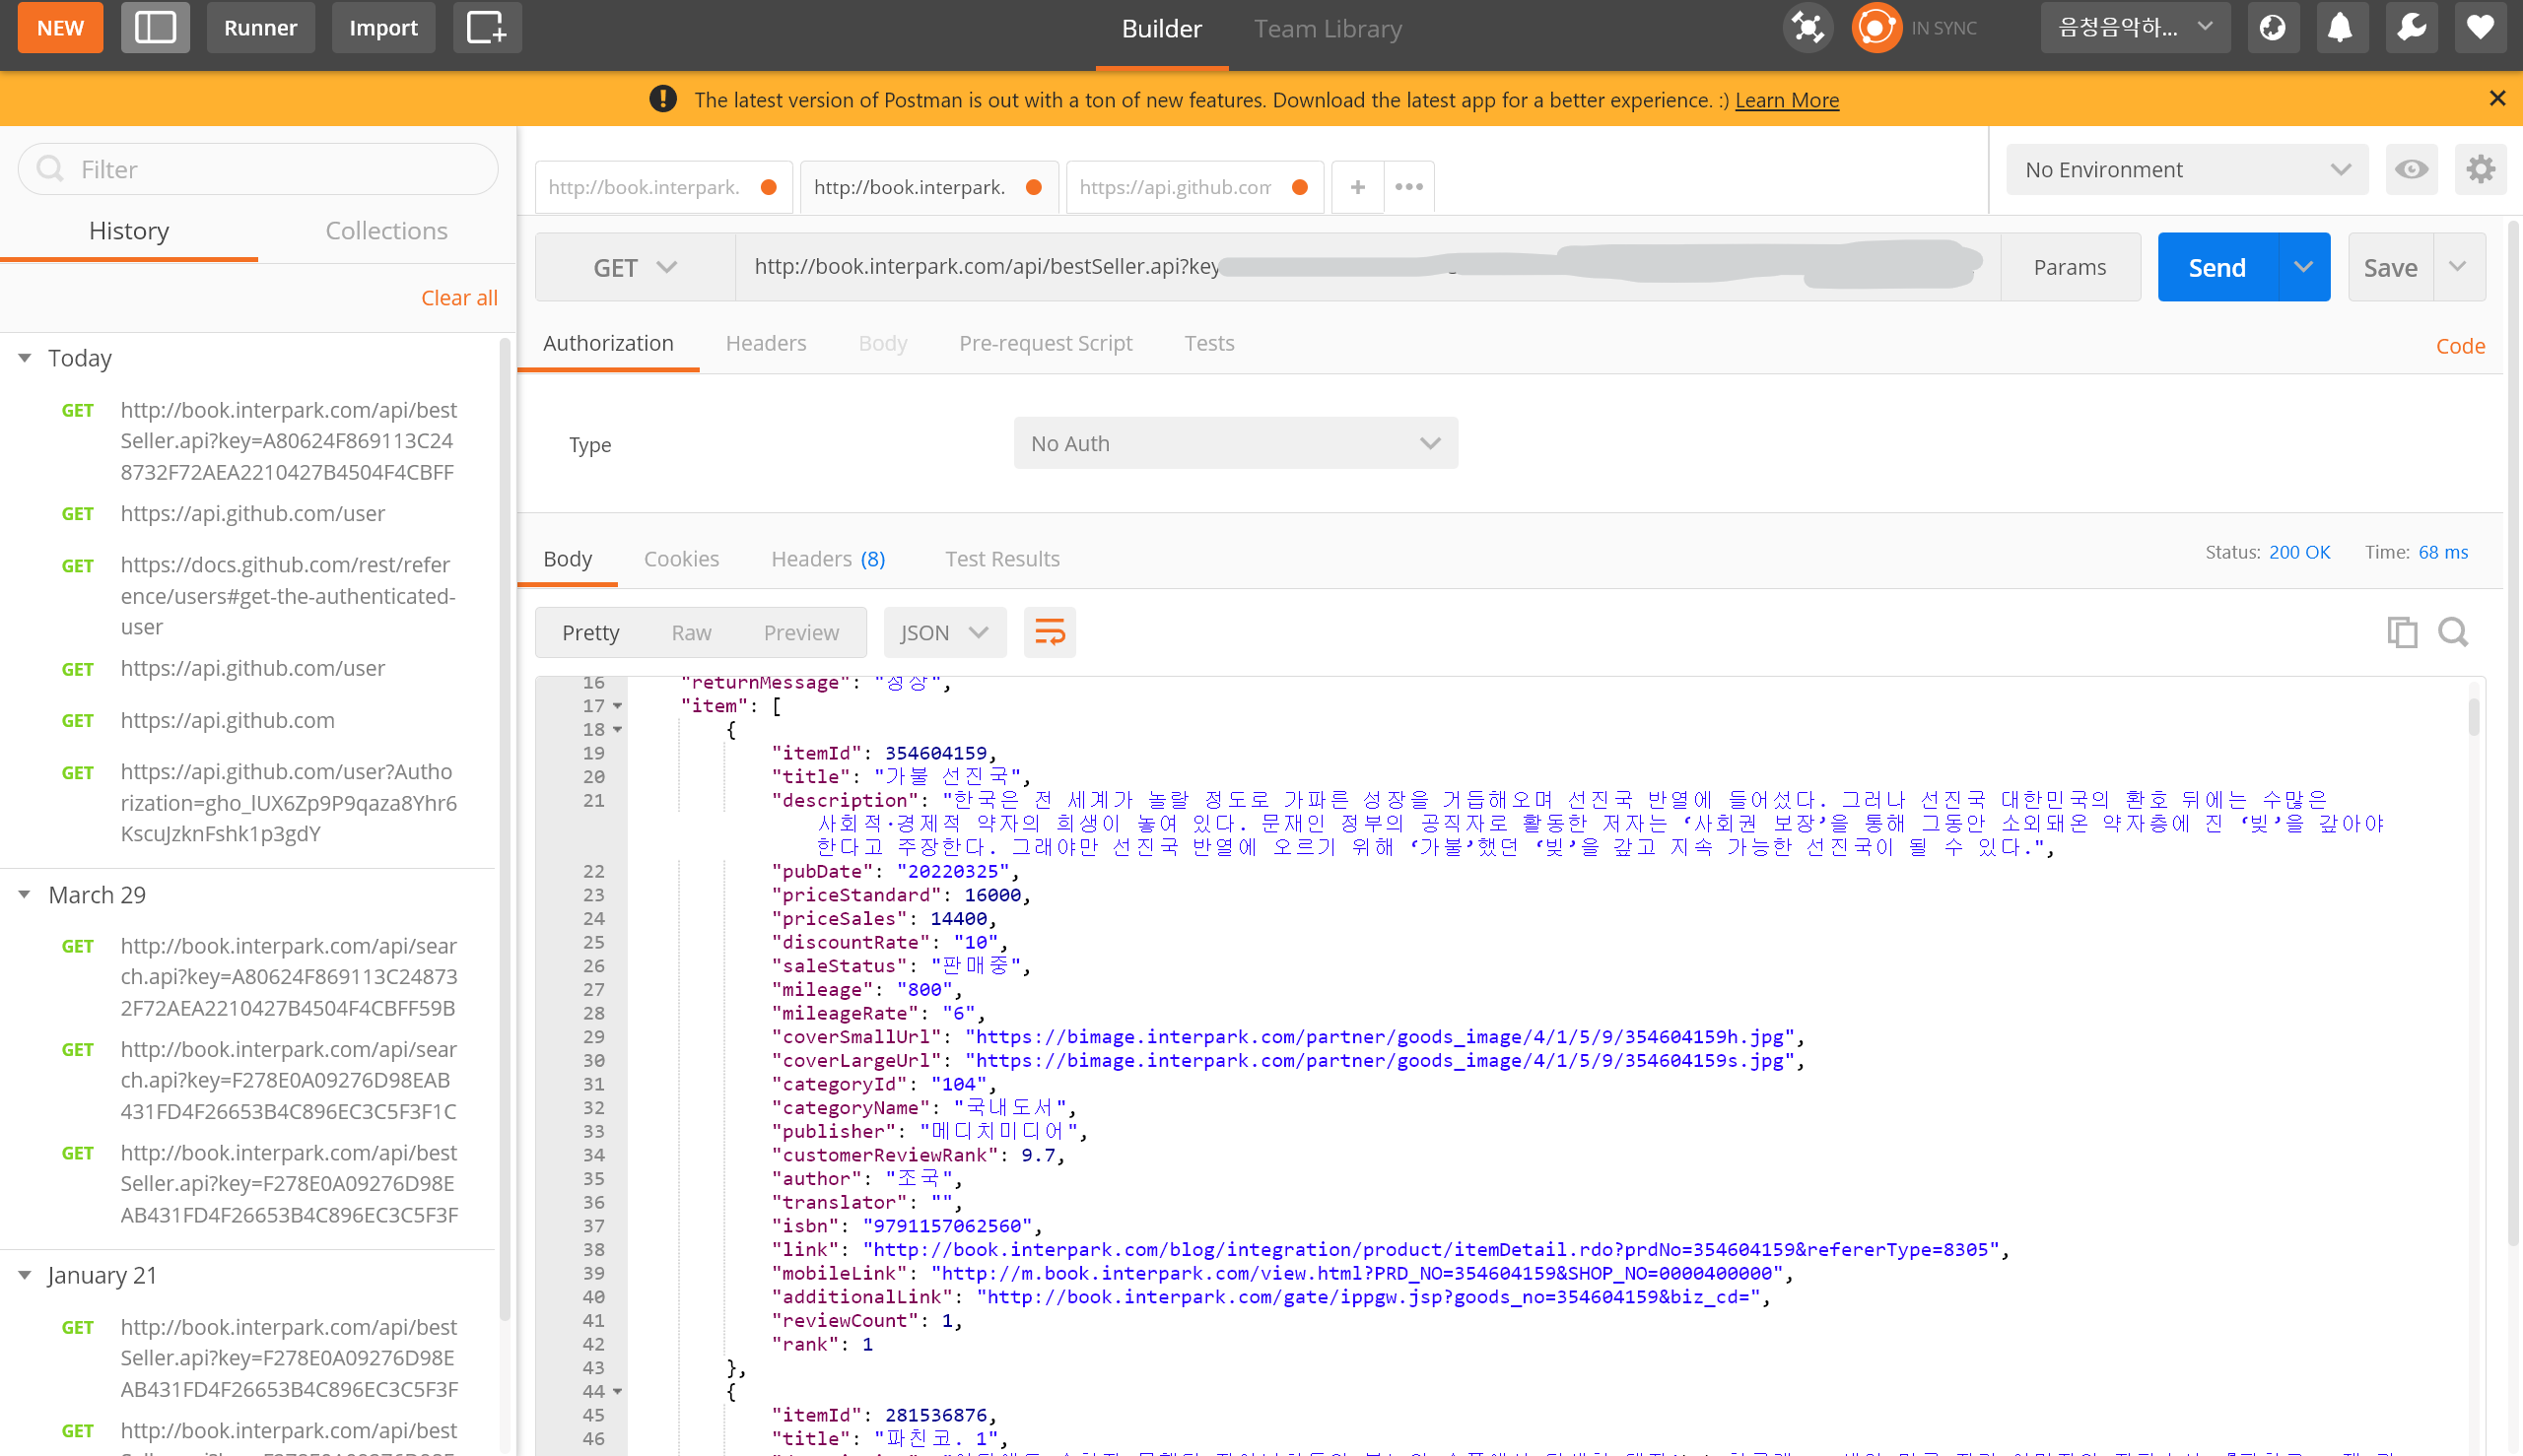Collapse JSON line 44 fold arrow
This screenshot has height=1456, width=2523.
(617, 1392)
